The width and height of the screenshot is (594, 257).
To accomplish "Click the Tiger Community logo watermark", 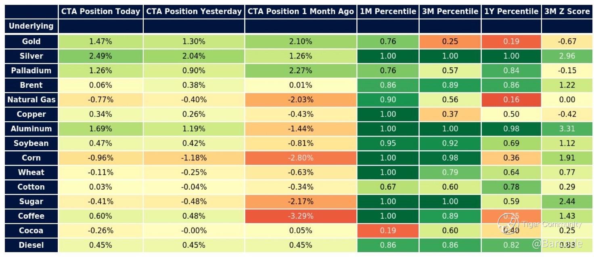I will (x=508, y=223).
